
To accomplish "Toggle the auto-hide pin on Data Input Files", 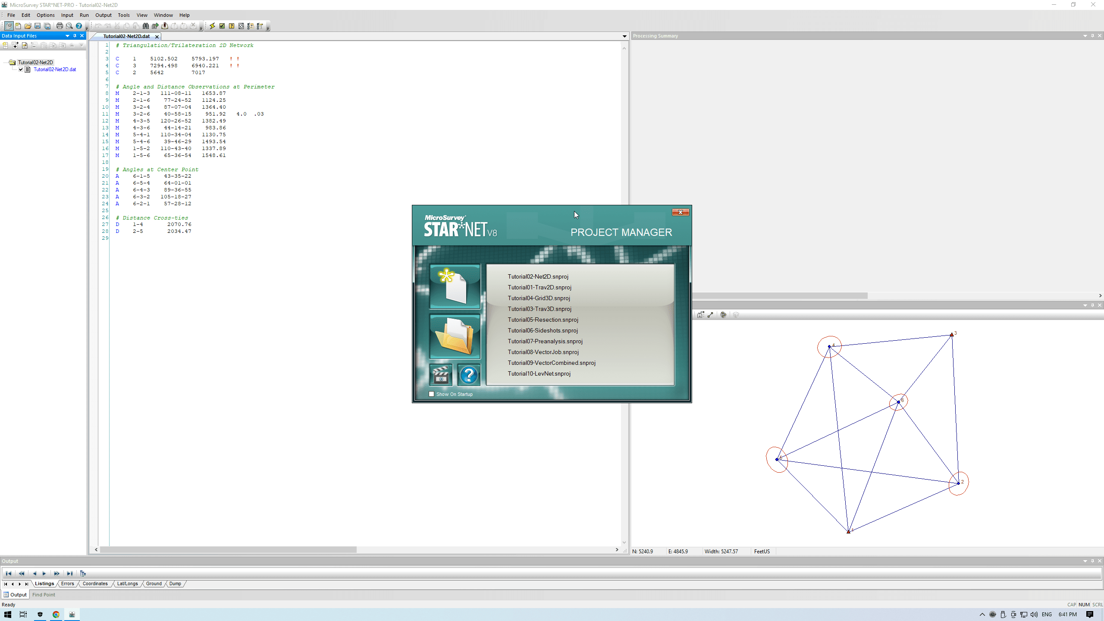I will coord(75,36).
